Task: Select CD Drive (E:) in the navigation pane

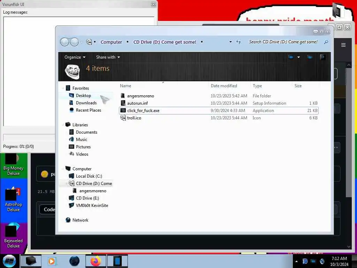Action: (x=87, y=198)
